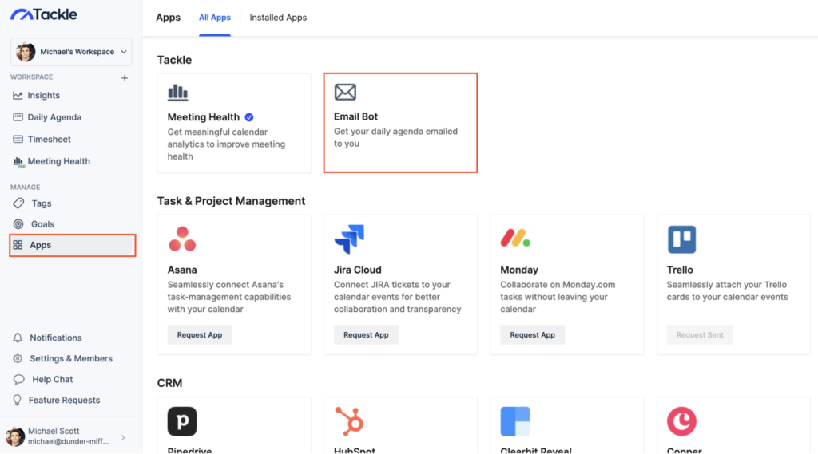Viewport: 818px width, 454px height.
Task: Click the CRM section heading
Action: [x=169, y=383]
